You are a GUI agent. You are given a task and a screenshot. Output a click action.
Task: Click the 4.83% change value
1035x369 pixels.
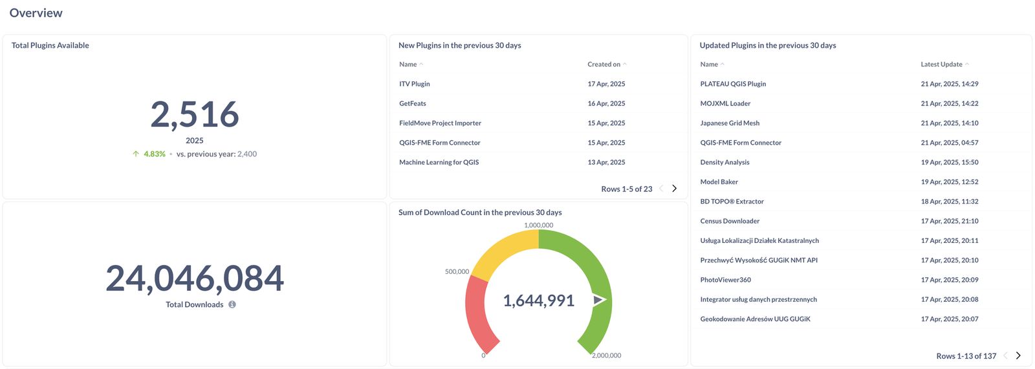pos(155,154)
